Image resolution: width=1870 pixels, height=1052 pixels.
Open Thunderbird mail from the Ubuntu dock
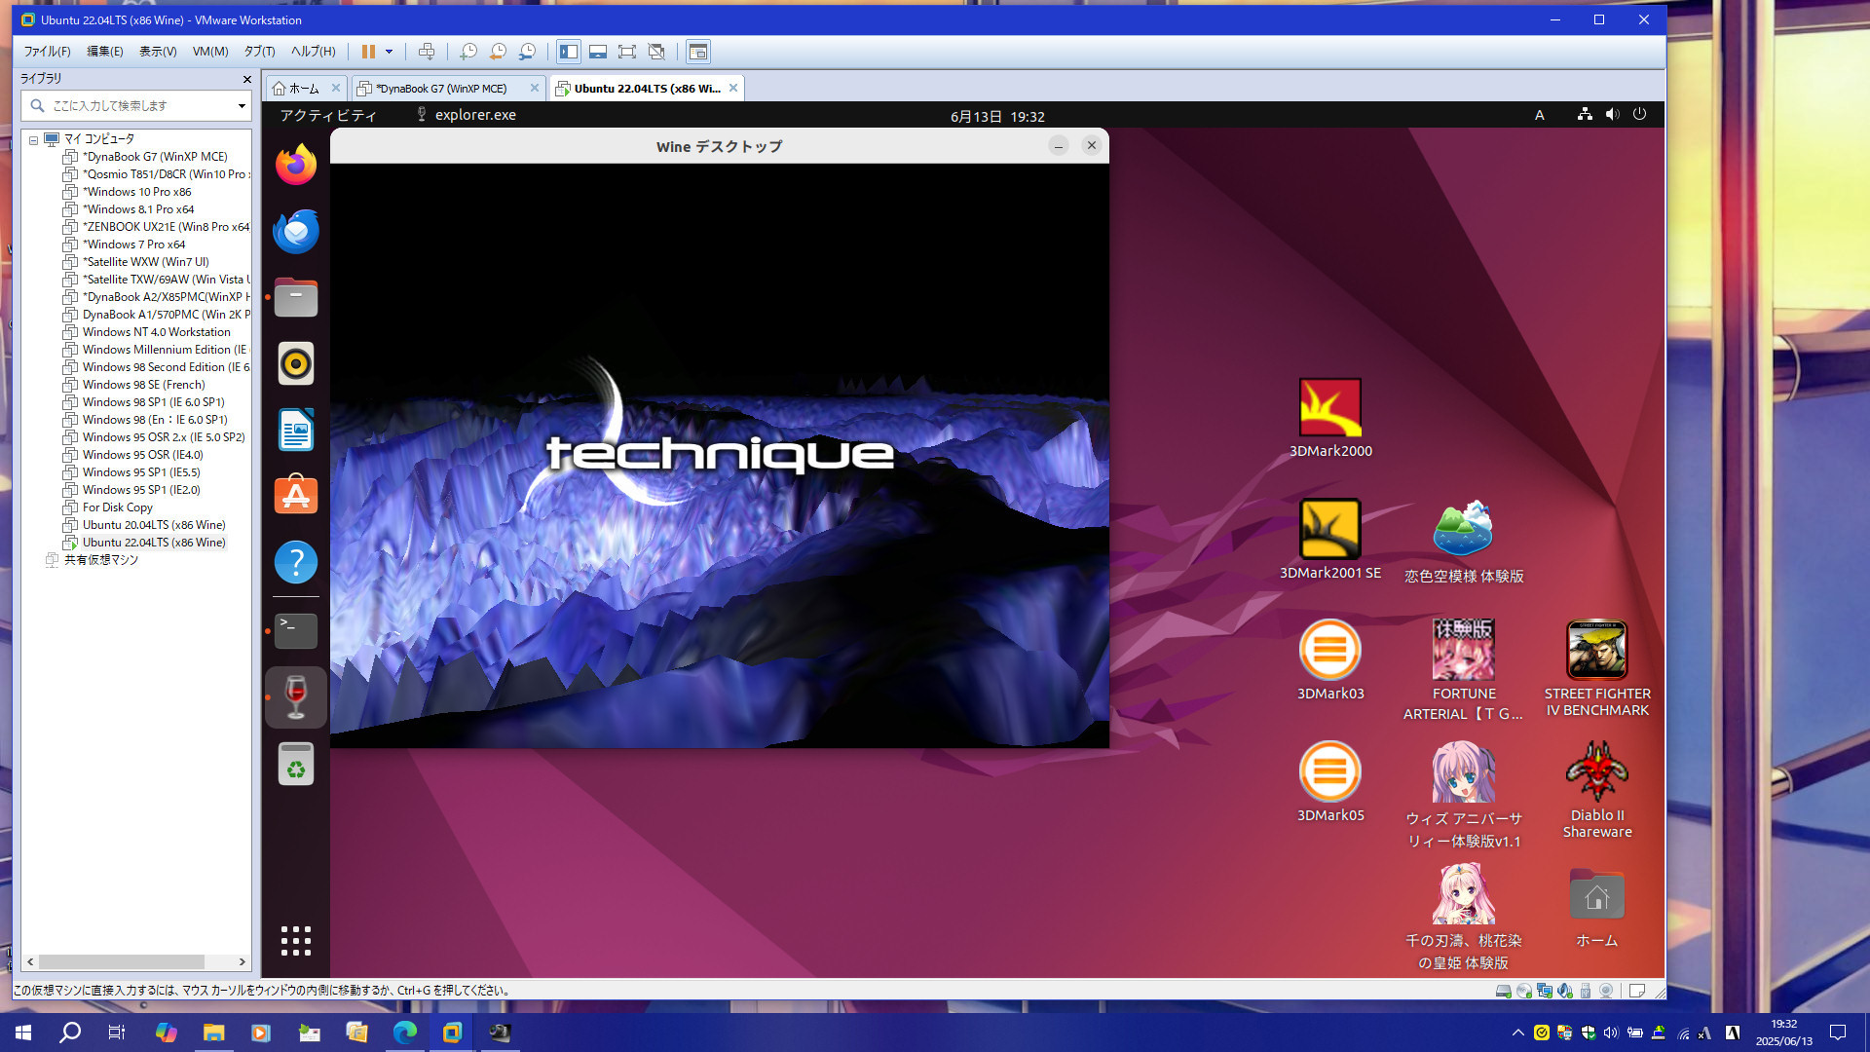[x=296, y=231]
